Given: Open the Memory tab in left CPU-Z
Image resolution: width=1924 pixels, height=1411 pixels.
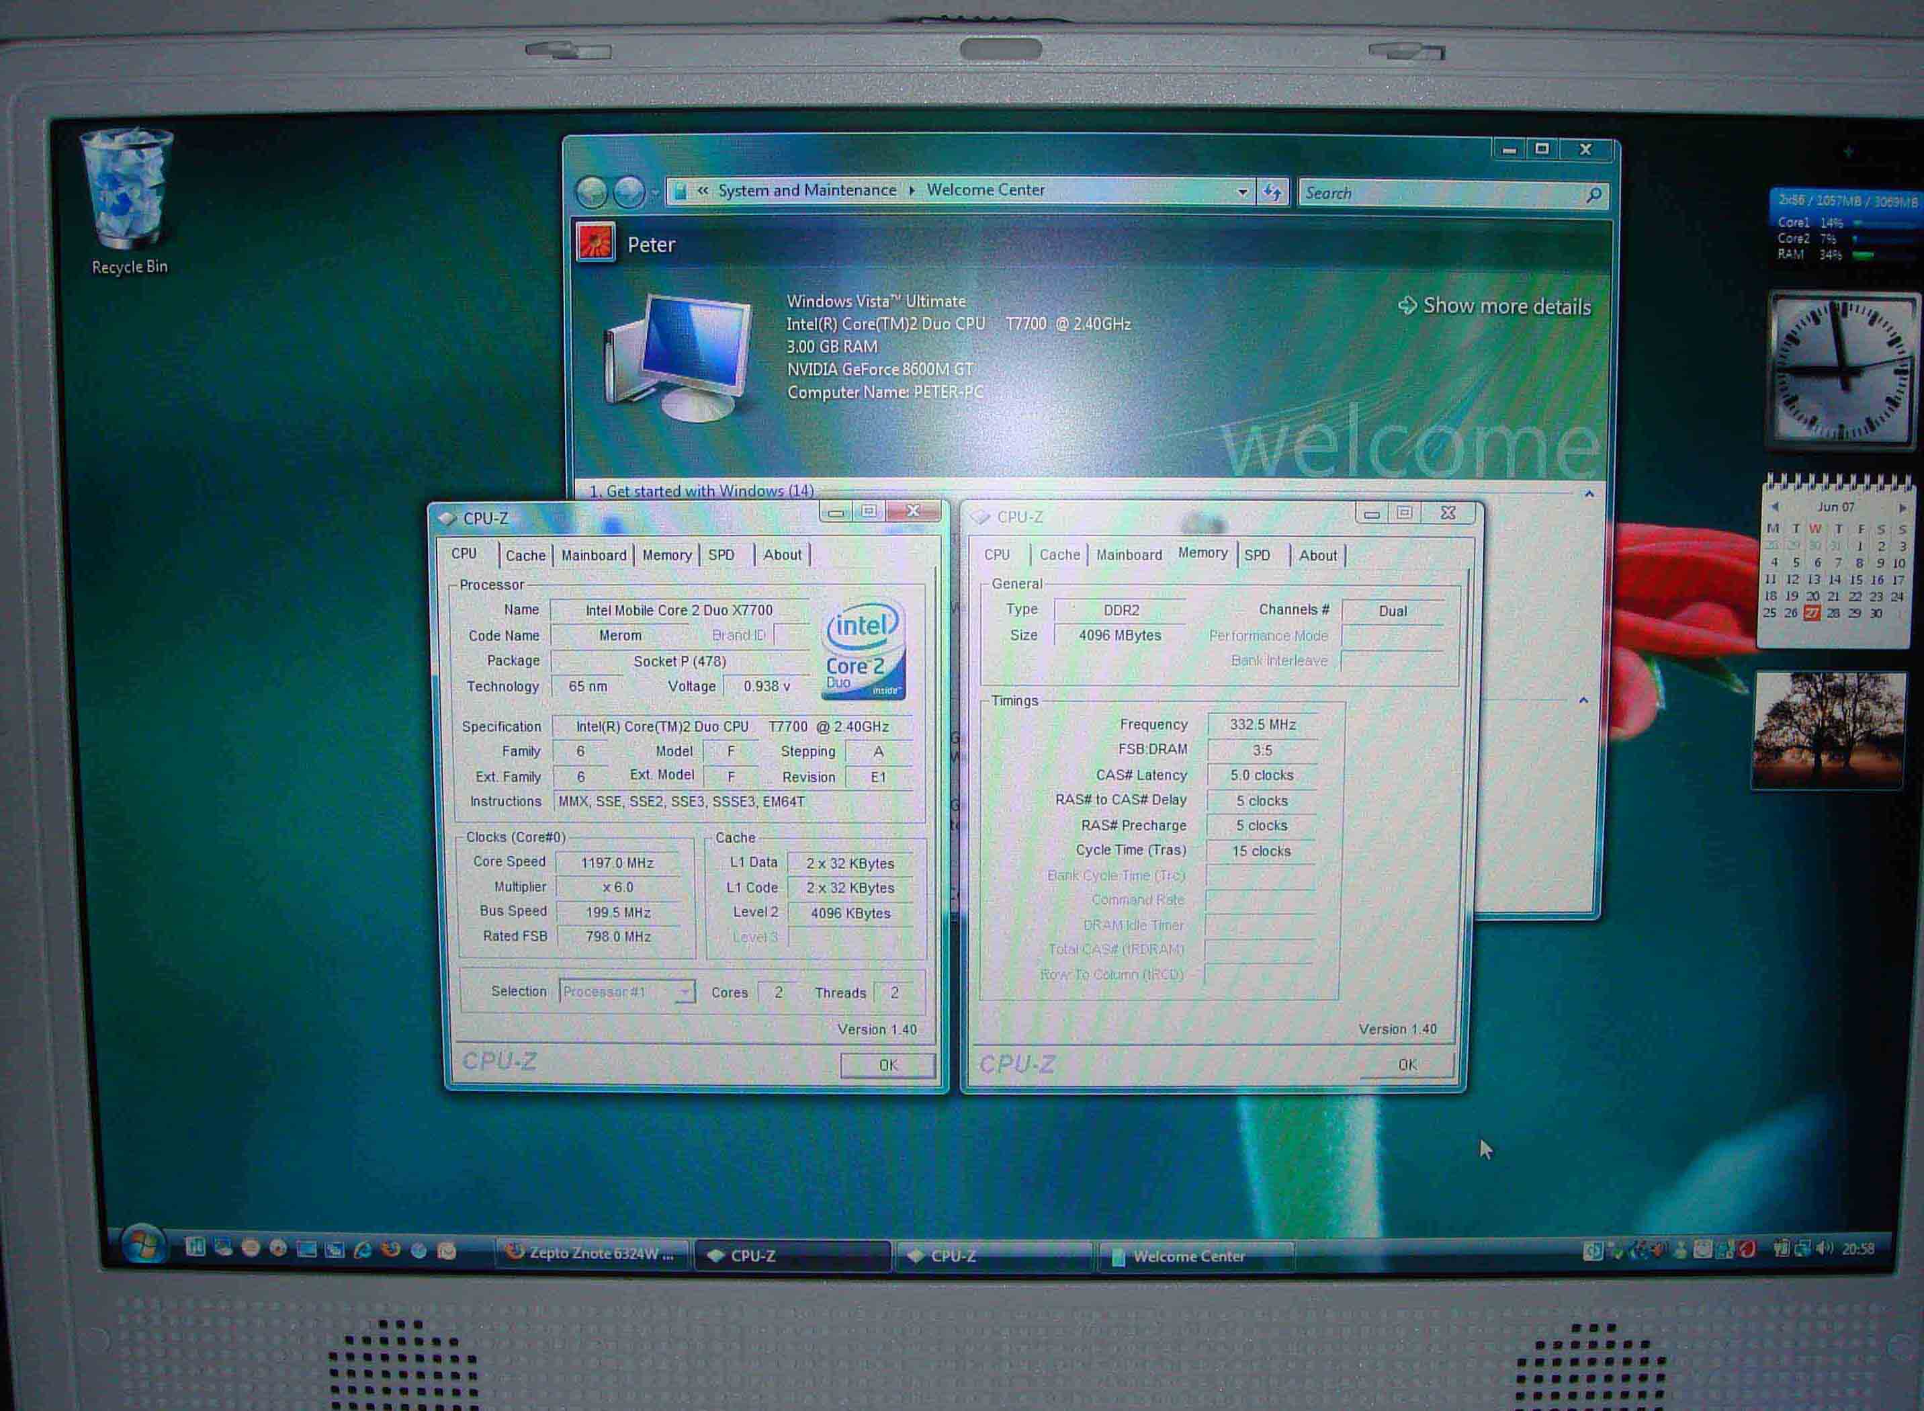Looking at the screenshot, I should click(667, 555).
